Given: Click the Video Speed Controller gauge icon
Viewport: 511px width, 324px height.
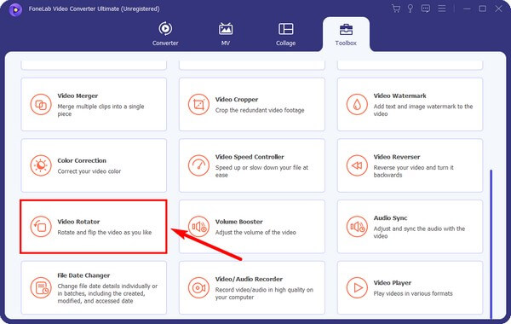Looking at the screenshot, I should click(x=198, y=165).
